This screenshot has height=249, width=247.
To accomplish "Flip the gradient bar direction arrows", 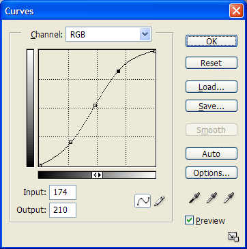I will point(98,175).
